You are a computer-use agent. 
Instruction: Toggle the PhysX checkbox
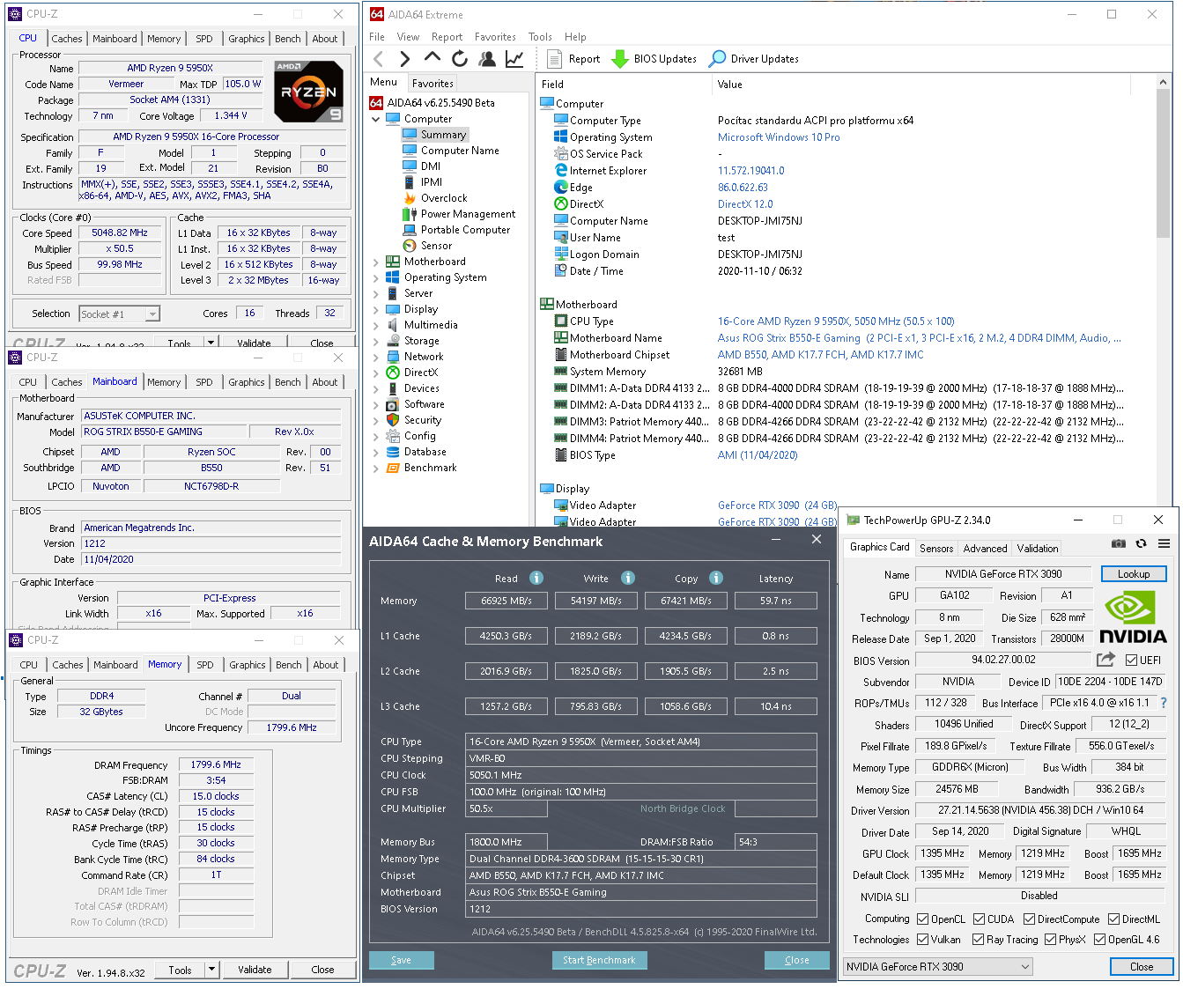pos(1051,940)
